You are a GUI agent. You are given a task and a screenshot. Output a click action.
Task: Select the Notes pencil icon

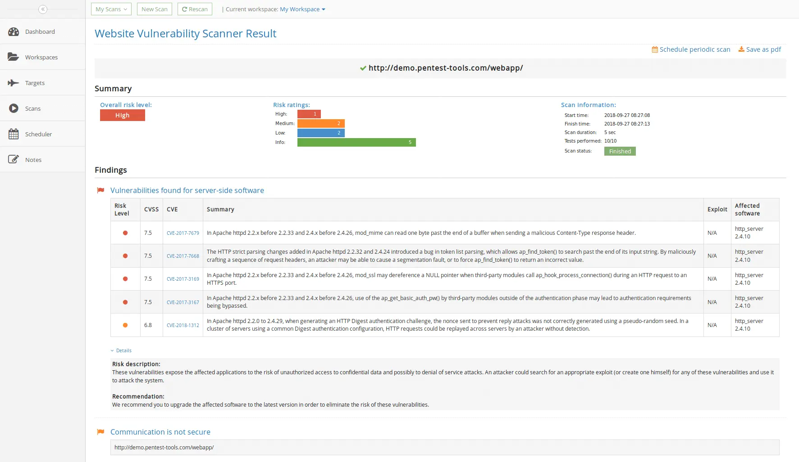pos(14,159)
